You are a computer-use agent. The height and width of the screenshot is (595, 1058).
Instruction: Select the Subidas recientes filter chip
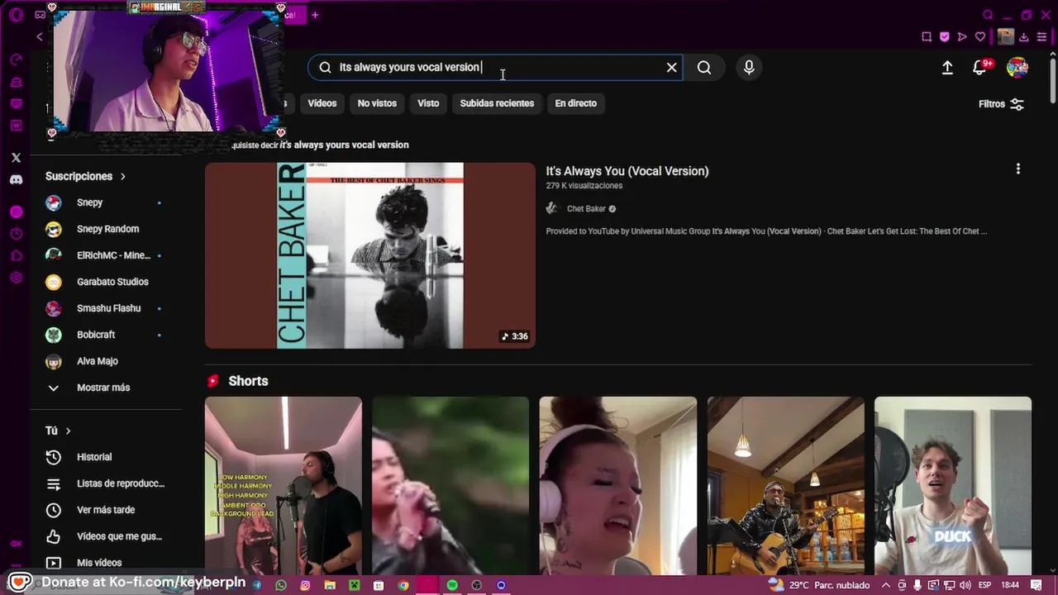(497, 103)
